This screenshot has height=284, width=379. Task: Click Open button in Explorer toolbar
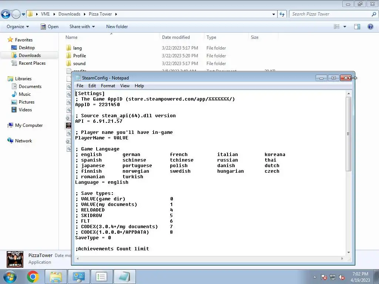(50, 27)
